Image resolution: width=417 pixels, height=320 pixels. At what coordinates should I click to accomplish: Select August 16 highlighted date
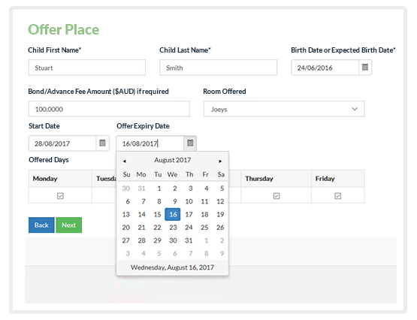pos(173,214)
